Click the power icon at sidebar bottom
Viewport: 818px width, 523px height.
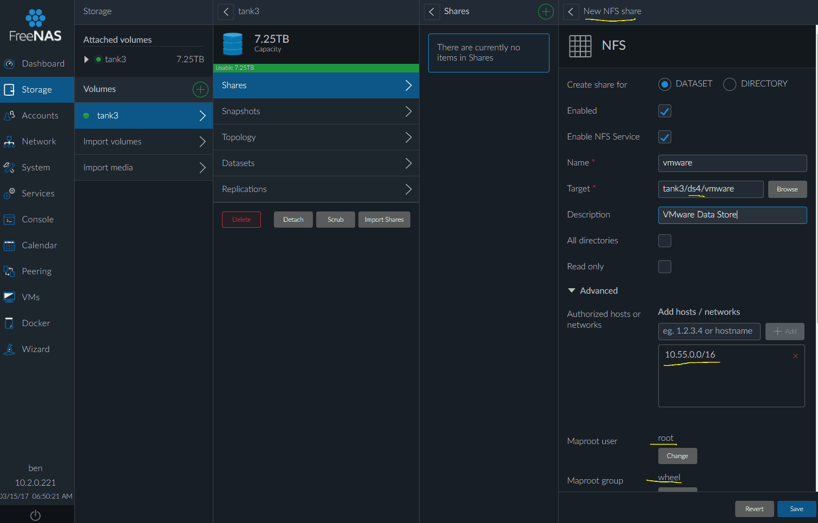36,515
